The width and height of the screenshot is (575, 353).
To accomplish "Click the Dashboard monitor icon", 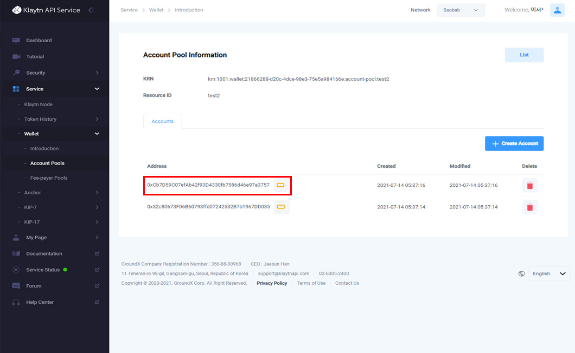I will click(16, 40).
